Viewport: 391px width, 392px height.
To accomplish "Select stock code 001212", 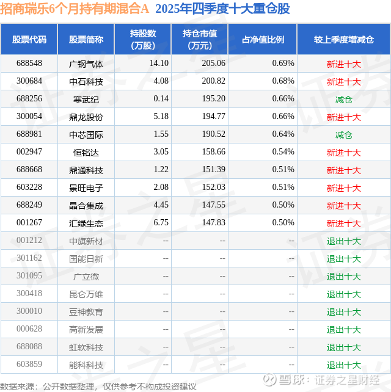I will (x=29, y=240).
